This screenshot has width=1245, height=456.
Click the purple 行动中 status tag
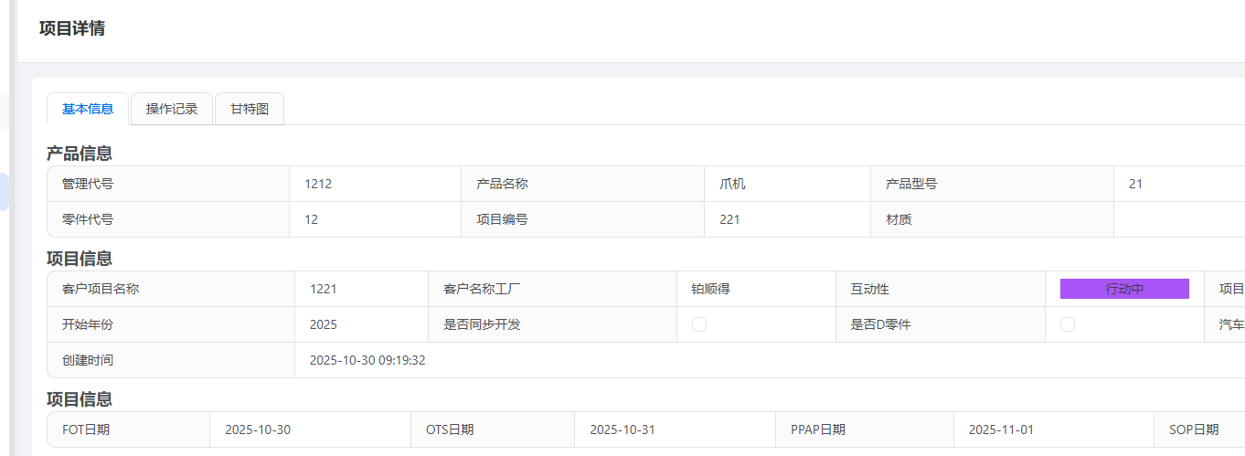[1124, 289]
